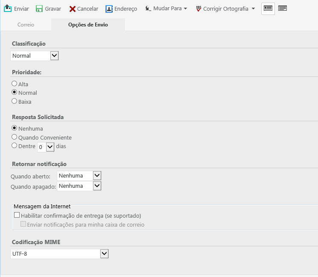Select Nenhuma for Resposta Solicitada
Image resolution: width=318 pixels, height=277 pixels.
coord(14,128)
